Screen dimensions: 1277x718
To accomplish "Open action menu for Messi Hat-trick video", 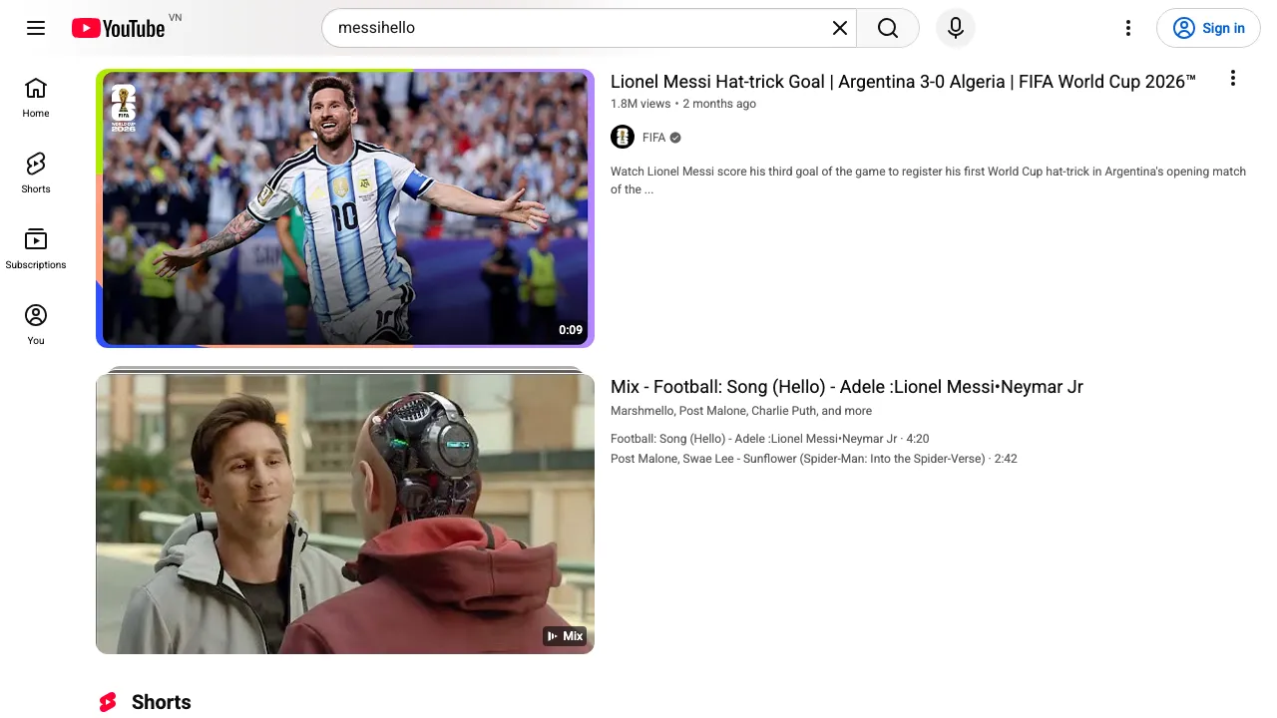I will click(1233, 79).
